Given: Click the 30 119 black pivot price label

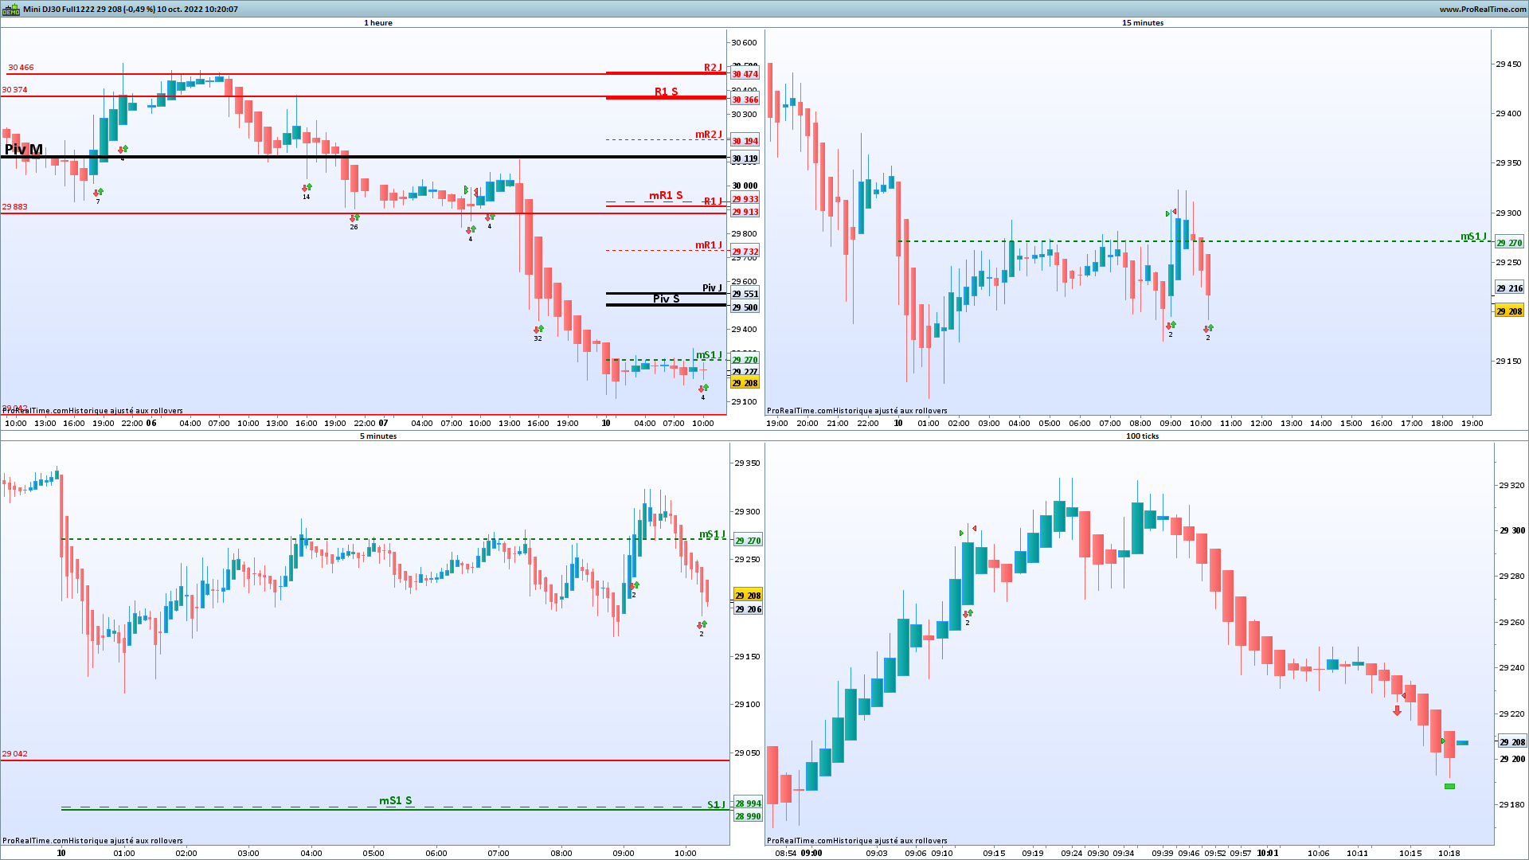Looking at the screenshot, I should 745,158.
